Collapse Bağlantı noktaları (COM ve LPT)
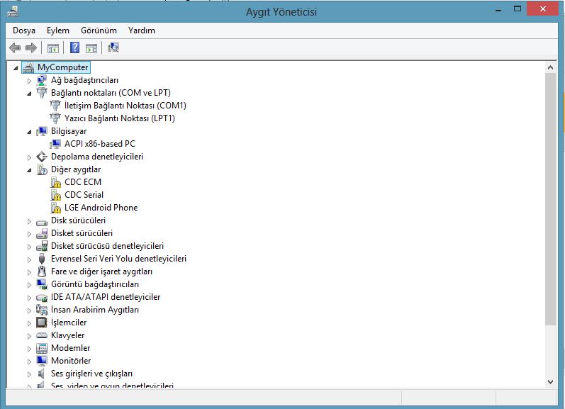 [x=29, y=94]
